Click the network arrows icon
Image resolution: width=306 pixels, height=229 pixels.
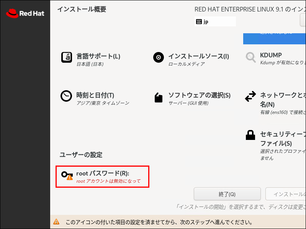pos(250,96)
